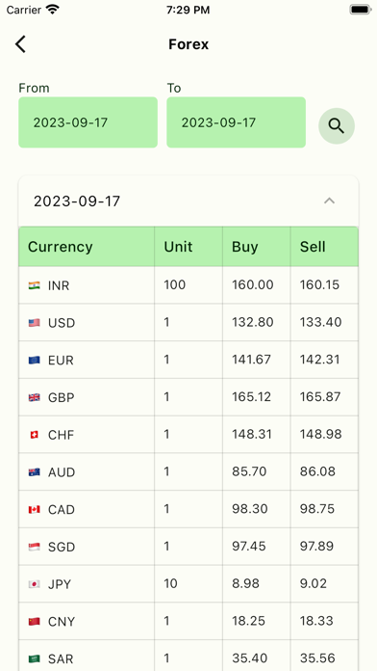Viewport: 377px width, 671px height.
Task: Tap the back arrow icon
Action: (x=20, y=44)
